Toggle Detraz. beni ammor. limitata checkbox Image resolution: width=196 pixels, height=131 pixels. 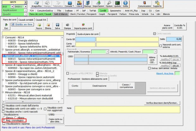coord(149,68)
